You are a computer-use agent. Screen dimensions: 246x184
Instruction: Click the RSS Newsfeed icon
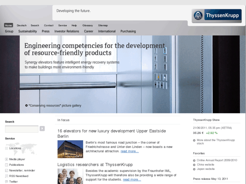(x=6, y=176)
